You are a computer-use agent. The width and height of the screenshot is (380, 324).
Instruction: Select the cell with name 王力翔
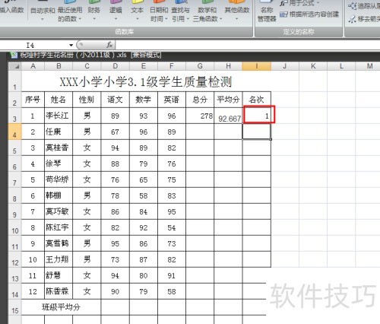click(59, 259)
